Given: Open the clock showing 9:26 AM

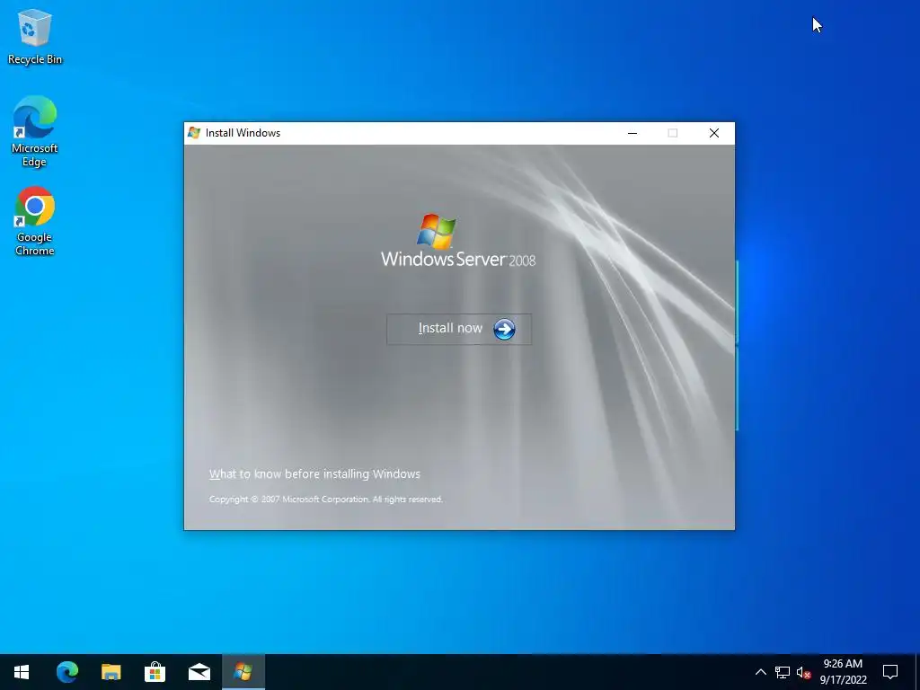Looking at the screenshot, I should point(843,672).
